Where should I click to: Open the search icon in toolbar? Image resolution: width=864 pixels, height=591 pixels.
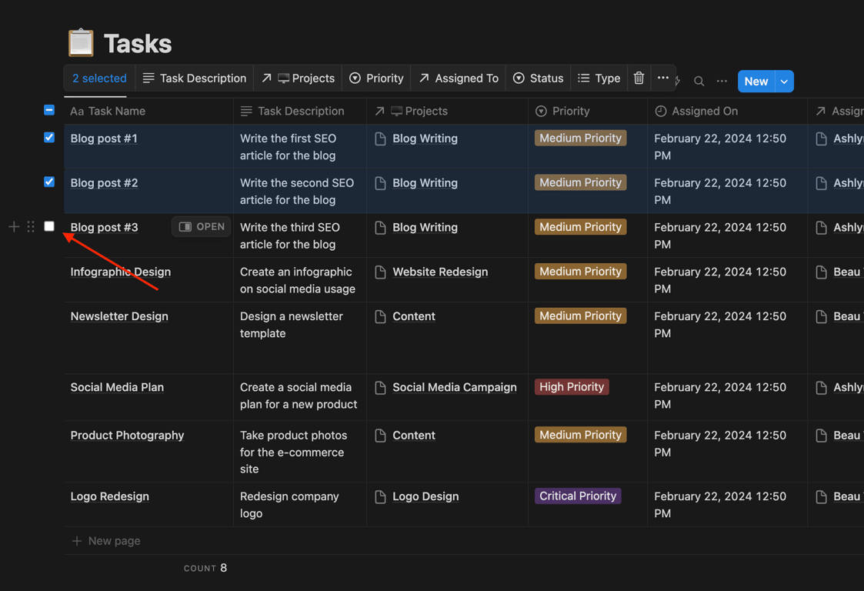(699, 81)
